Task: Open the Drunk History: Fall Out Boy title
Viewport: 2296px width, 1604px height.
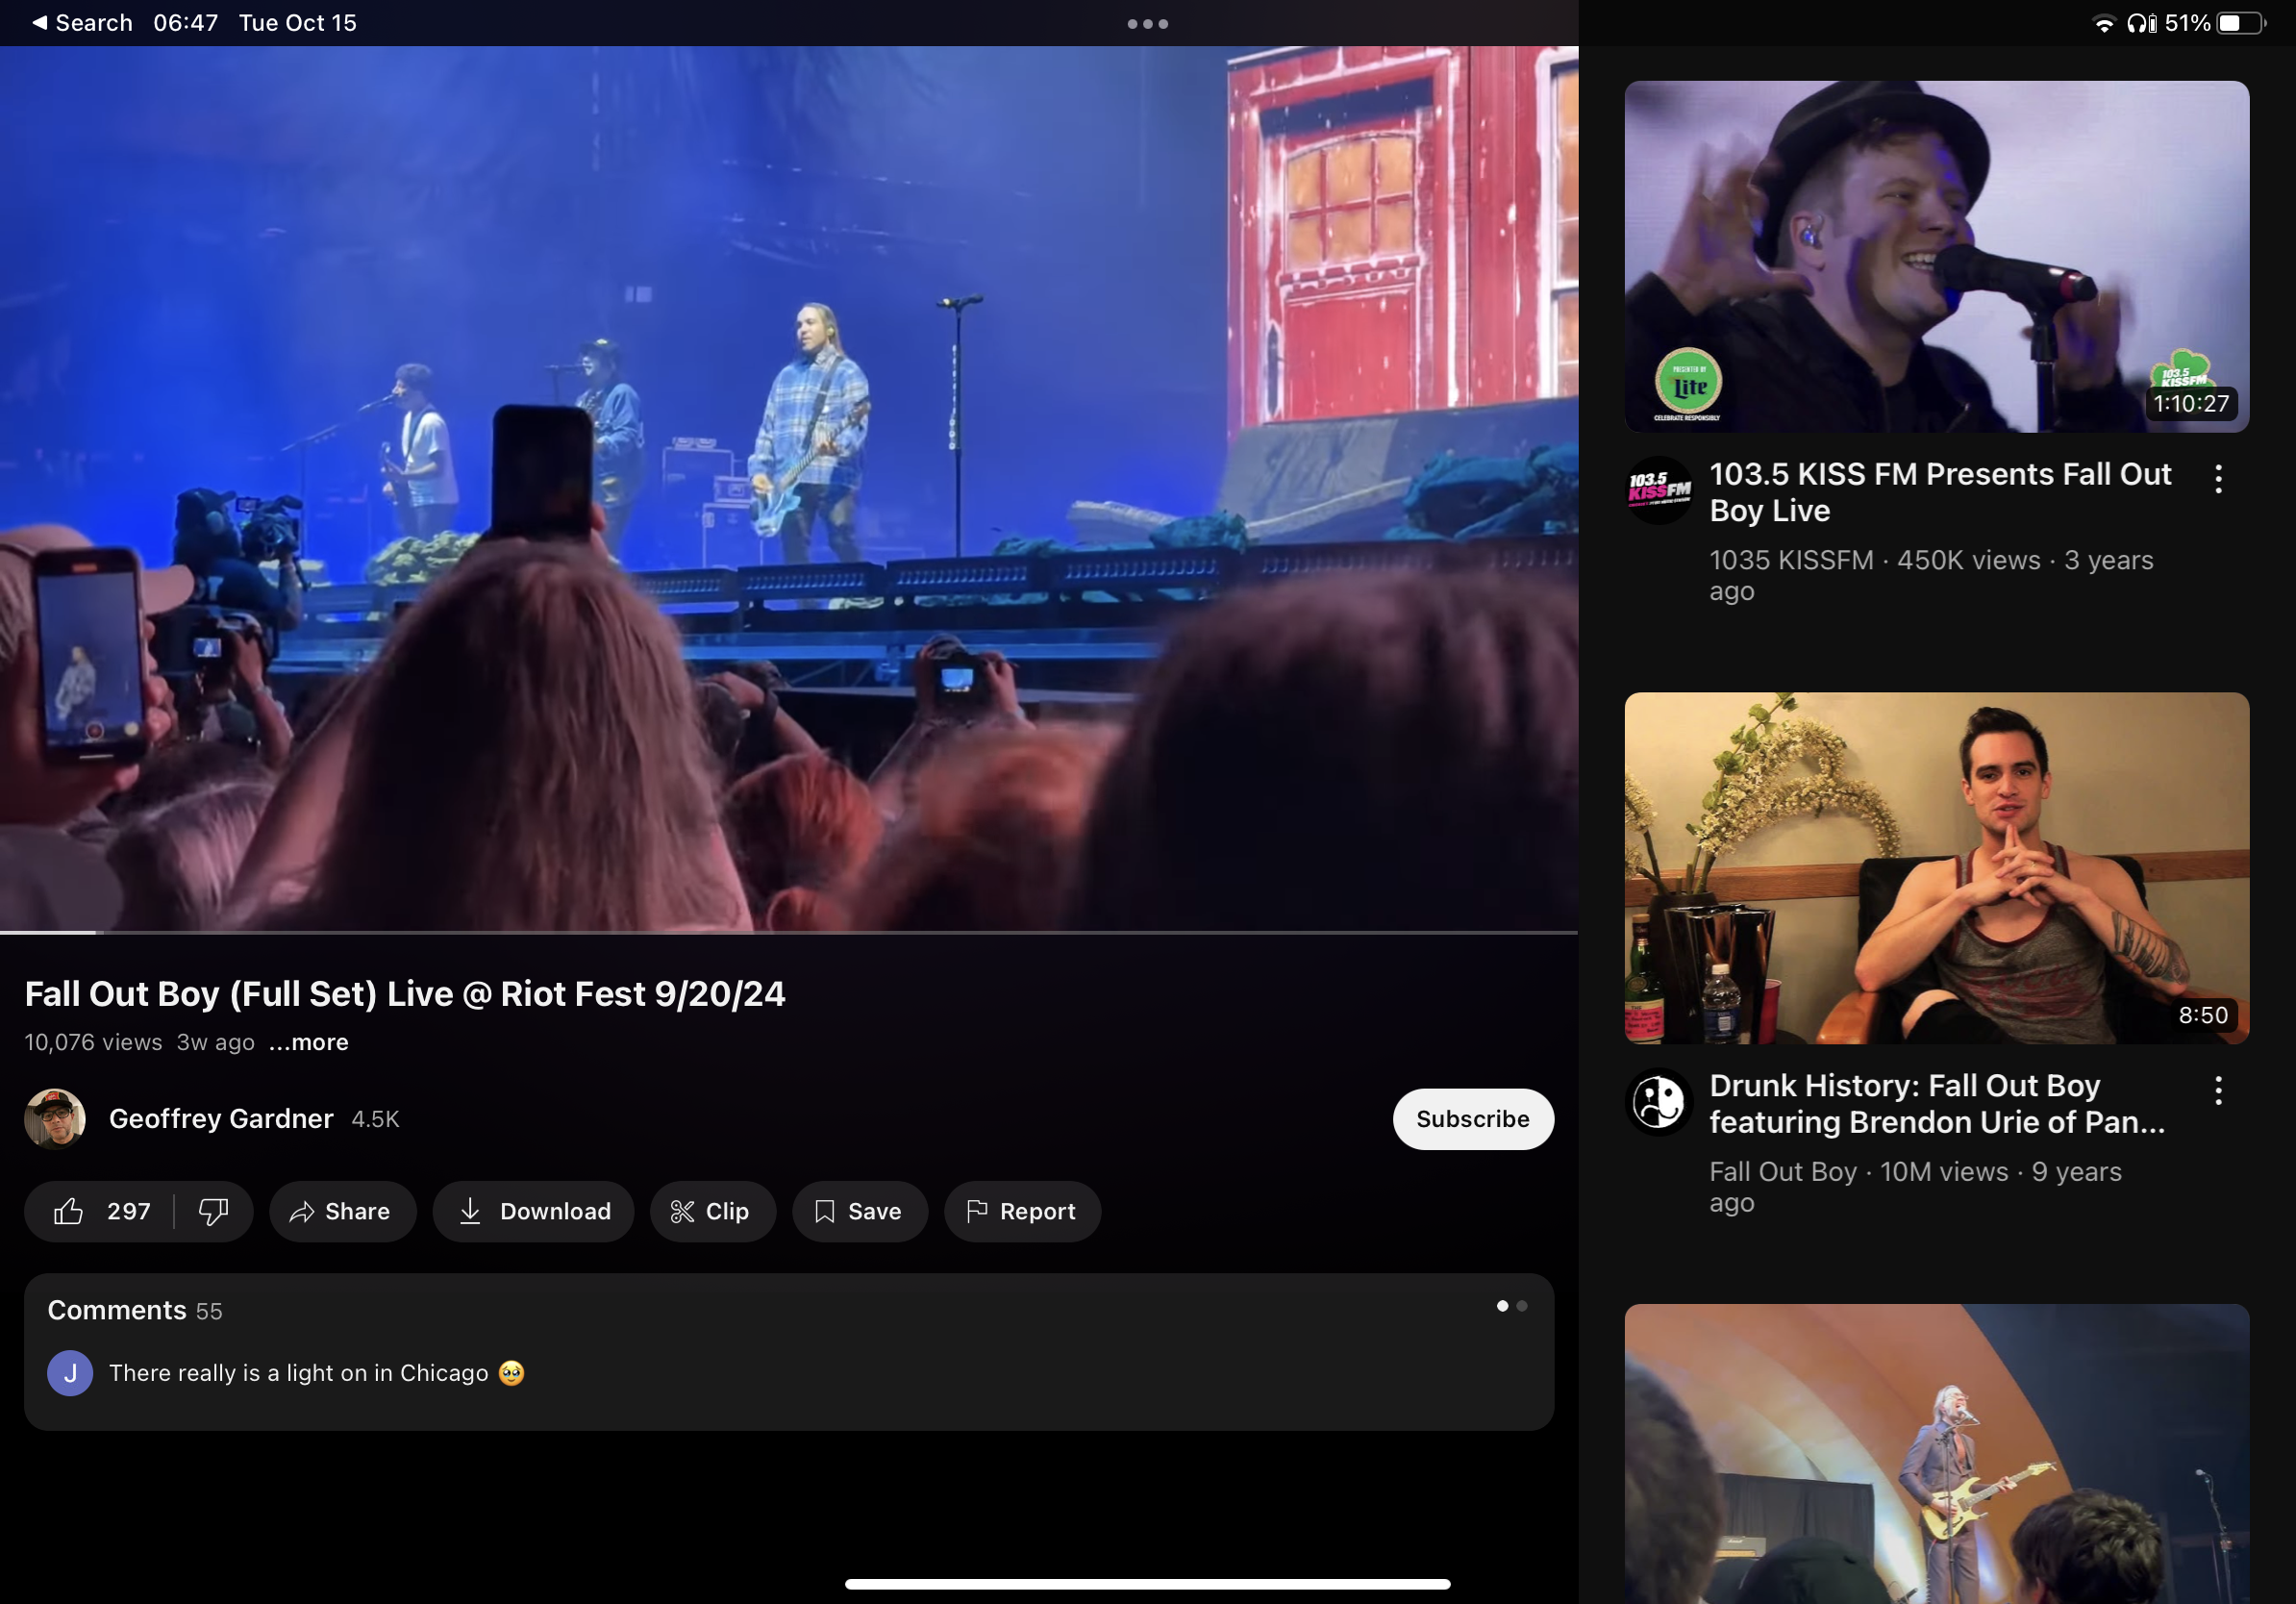Action: pyautogui.click(x=1936, y=1103)
